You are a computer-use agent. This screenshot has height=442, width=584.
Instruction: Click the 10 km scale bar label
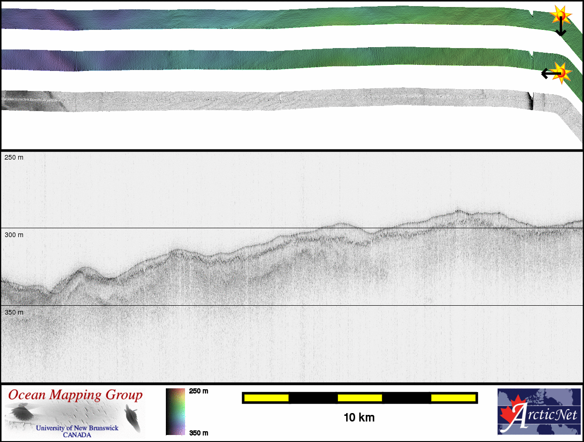359,417
